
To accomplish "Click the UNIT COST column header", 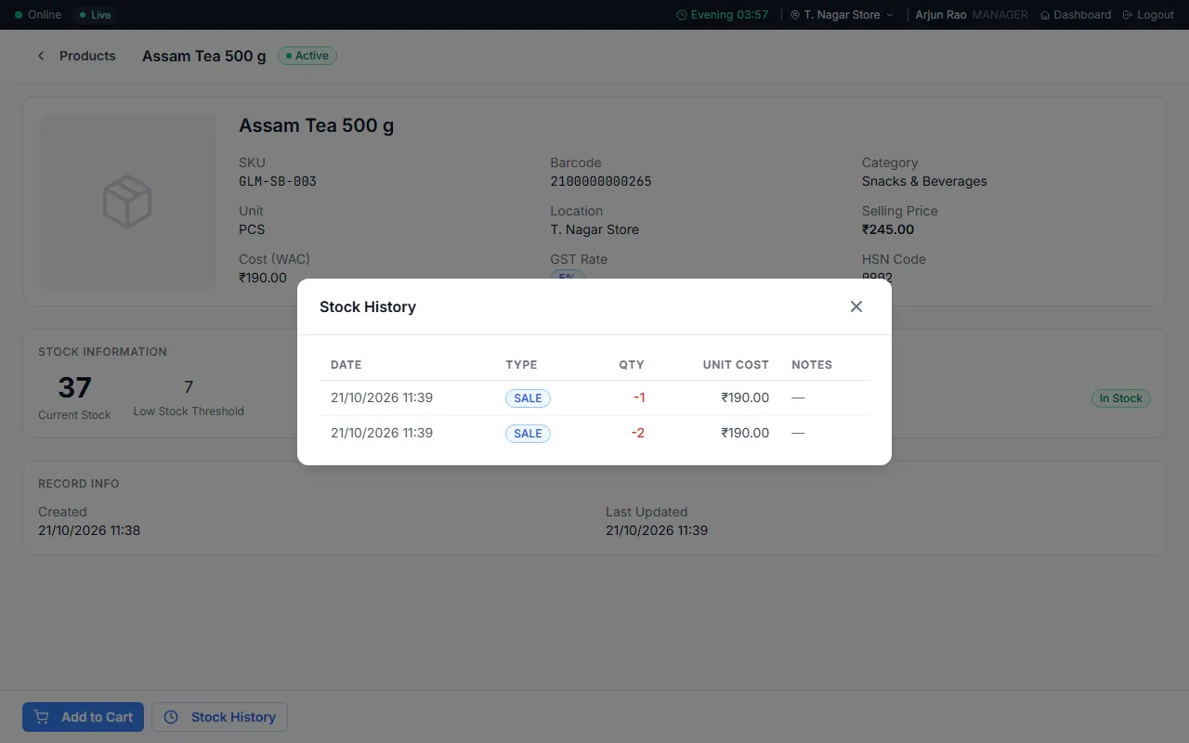I will pyautogui.click(x=736, y=365).
